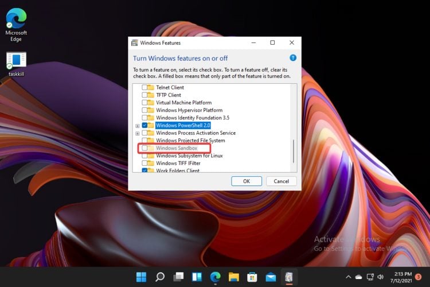430x287 pixels.
Task: Open the OneDrive cloud tray icon
Action: [x=359, y=277]
